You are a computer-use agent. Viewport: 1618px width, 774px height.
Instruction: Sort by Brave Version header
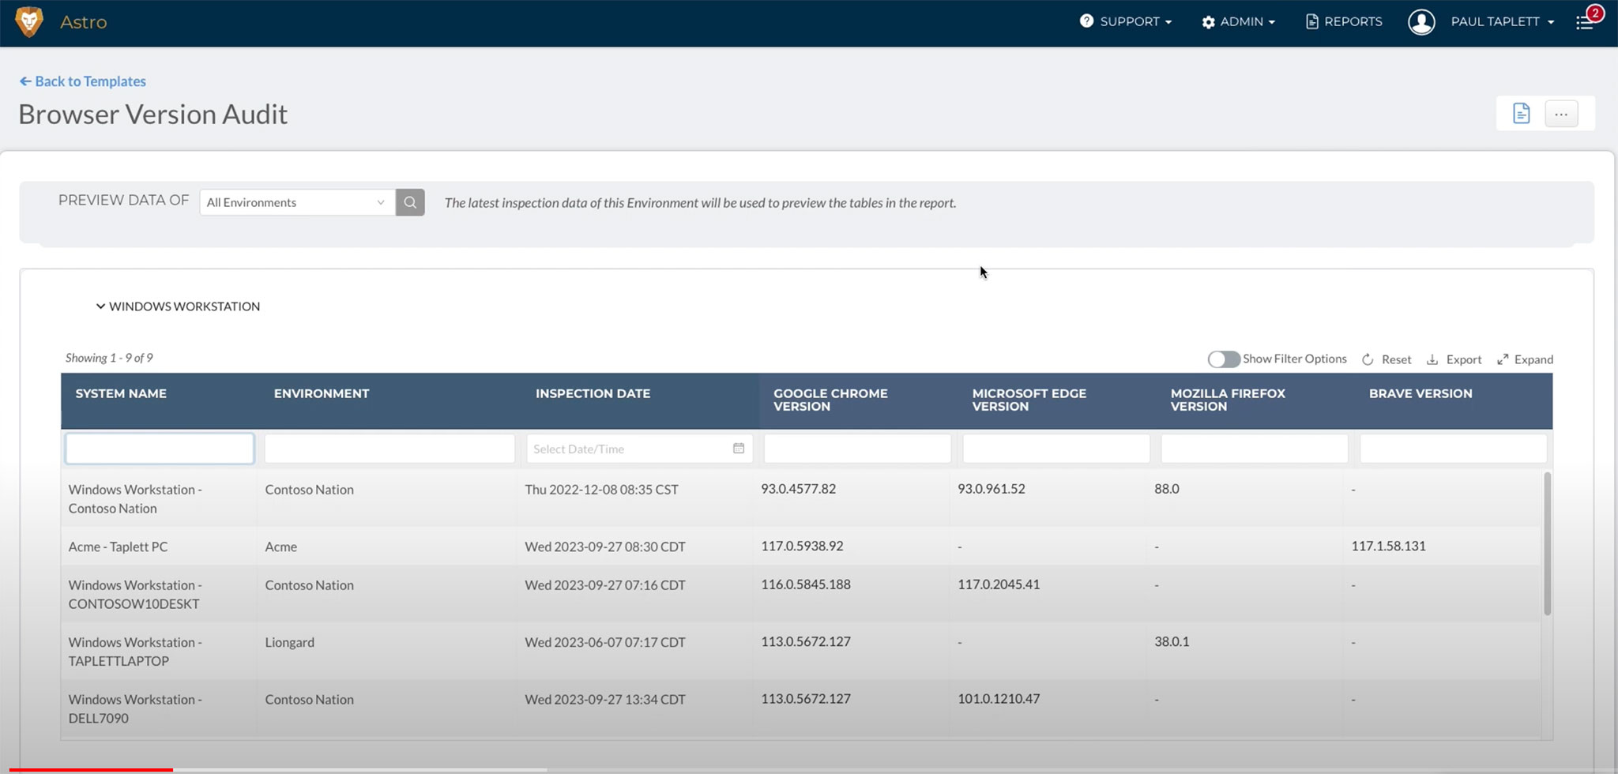coord(1420,393)
